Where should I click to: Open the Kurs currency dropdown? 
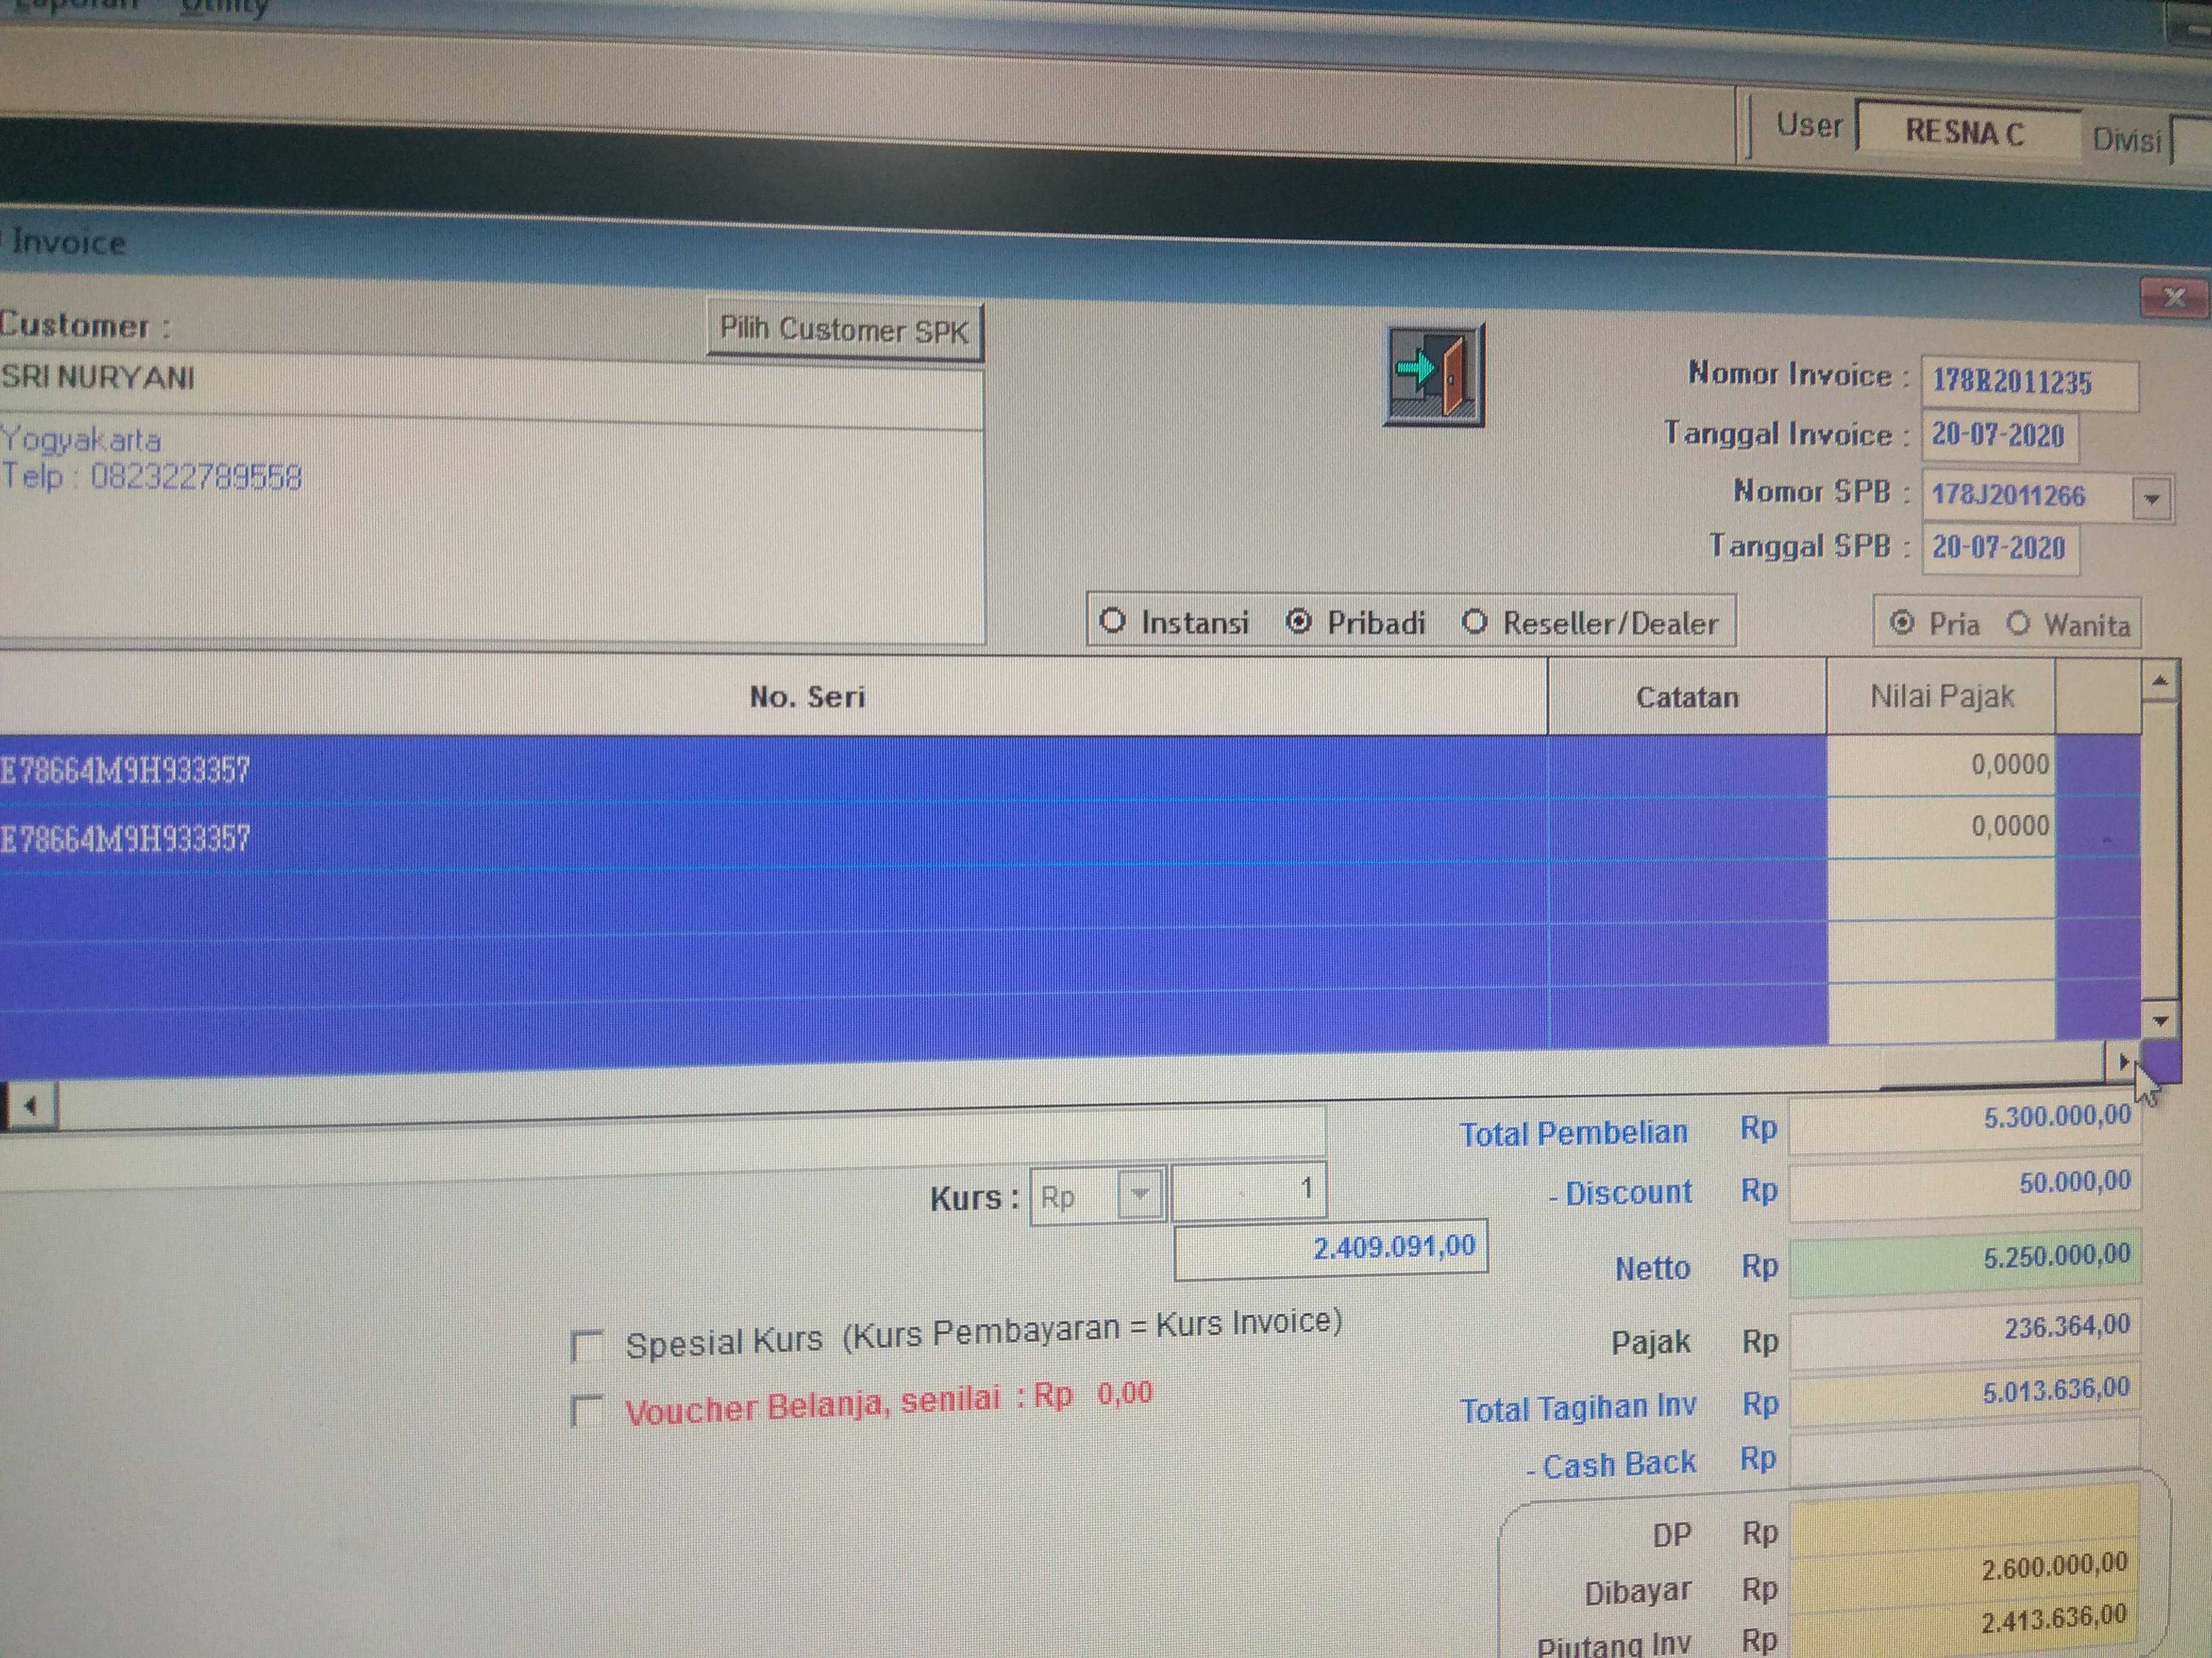click(1139, 1194)
